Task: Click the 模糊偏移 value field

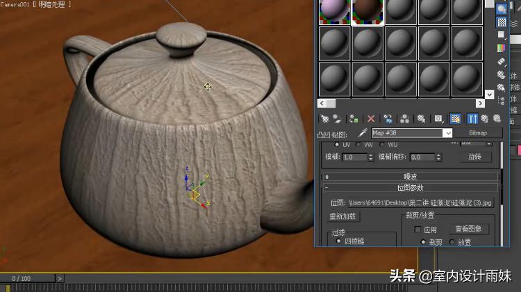Action: tap(422, 157)
